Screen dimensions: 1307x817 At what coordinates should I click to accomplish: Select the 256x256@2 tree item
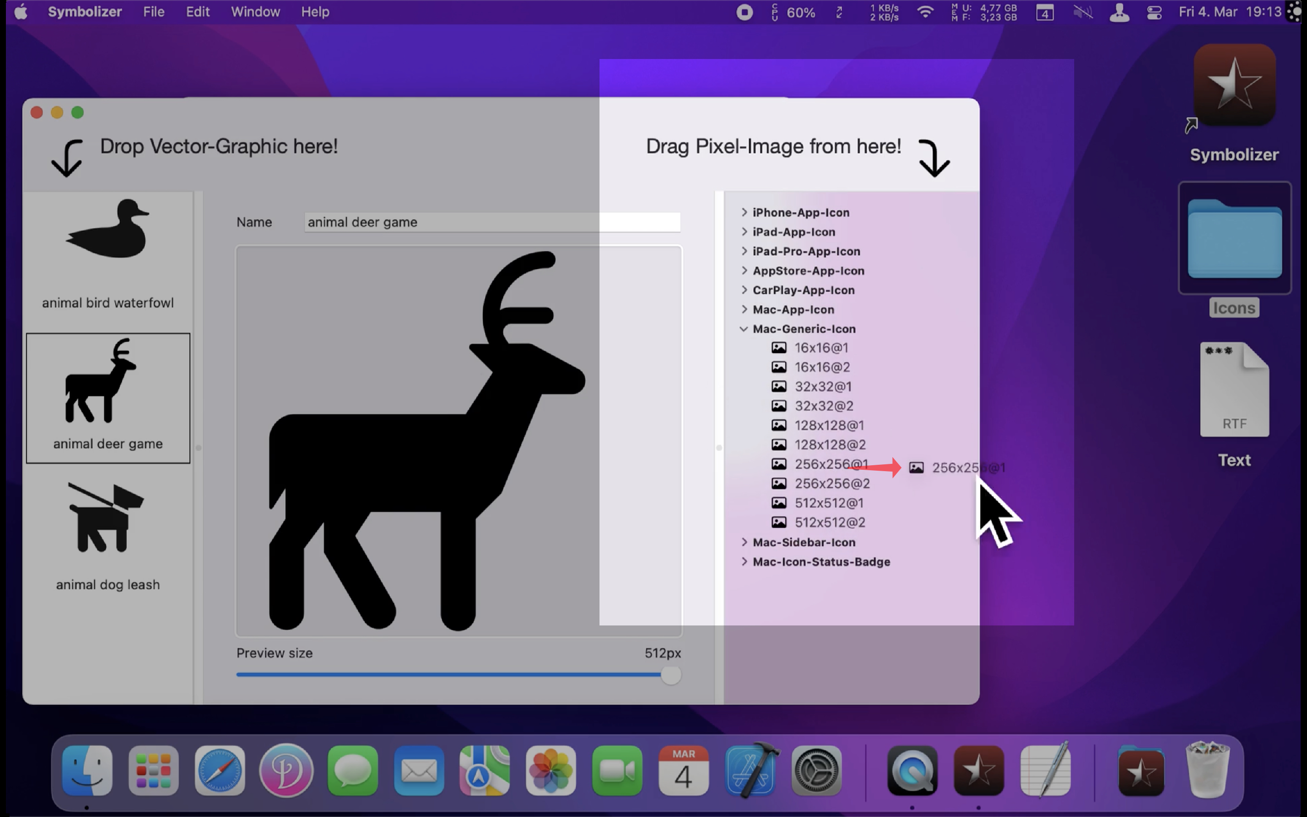point(832,483)
